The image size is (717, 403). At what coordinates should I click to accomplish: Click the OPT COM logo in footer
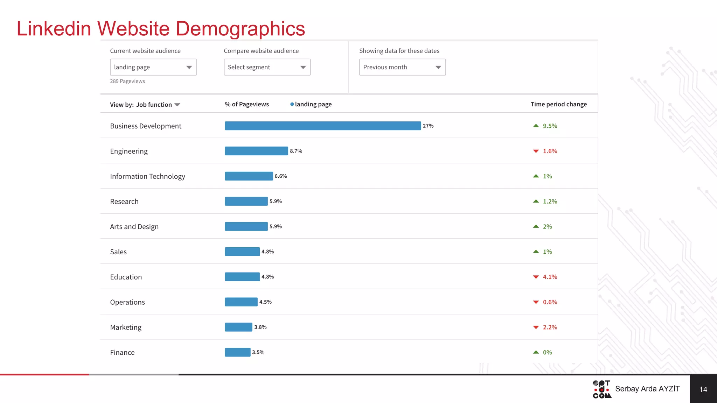click(602, 389)
